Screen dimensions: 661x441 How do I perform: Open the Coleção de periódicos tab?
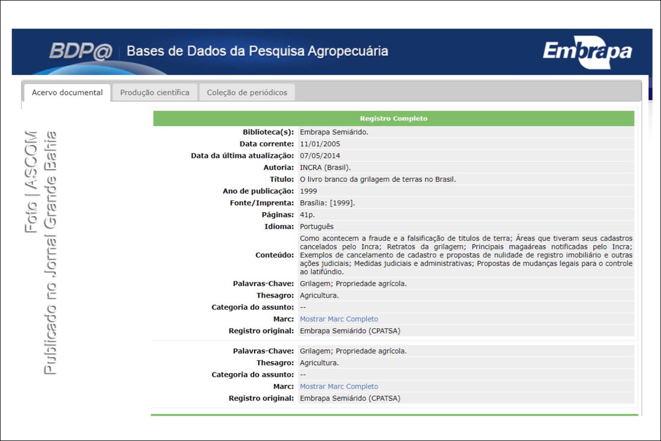(x=247, y=93)
